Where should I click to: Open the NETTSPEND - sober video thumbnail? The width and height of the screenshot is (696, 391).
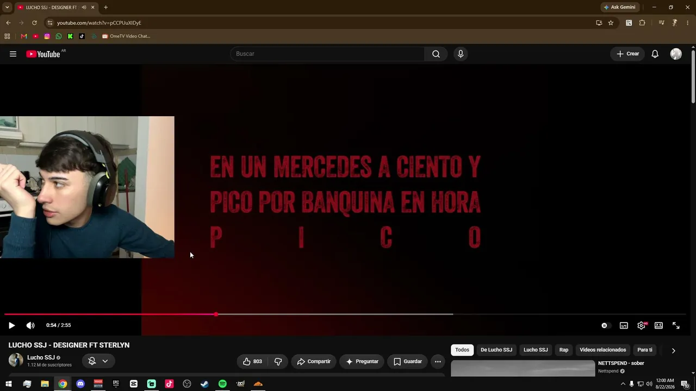(523, 368)
